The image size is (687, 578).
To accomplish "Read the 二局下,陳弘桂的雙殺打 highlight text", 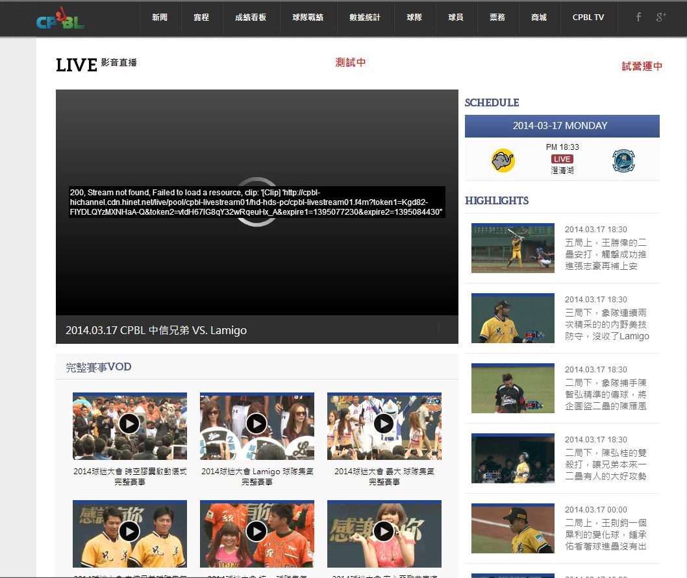I will coord(605,464).
